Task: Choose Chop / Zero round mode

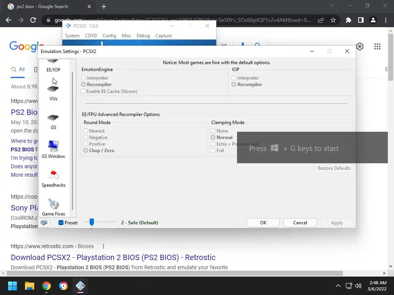Action: click(x=98, y=151)
